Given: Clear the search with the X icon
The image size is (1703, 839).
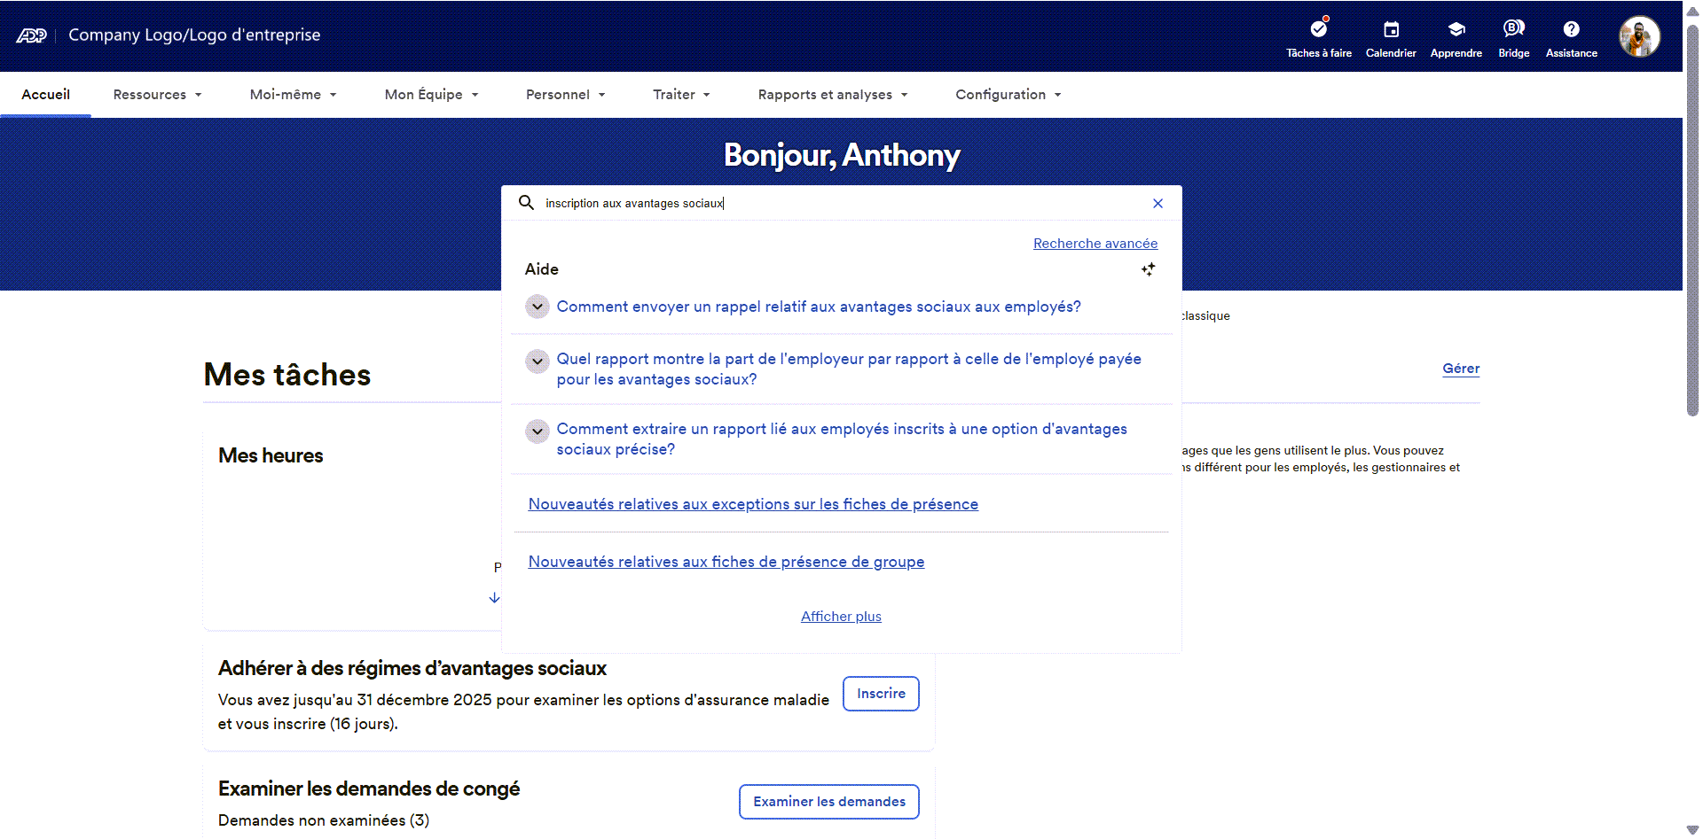Looking at the screenshot, I should (1158, 203).
